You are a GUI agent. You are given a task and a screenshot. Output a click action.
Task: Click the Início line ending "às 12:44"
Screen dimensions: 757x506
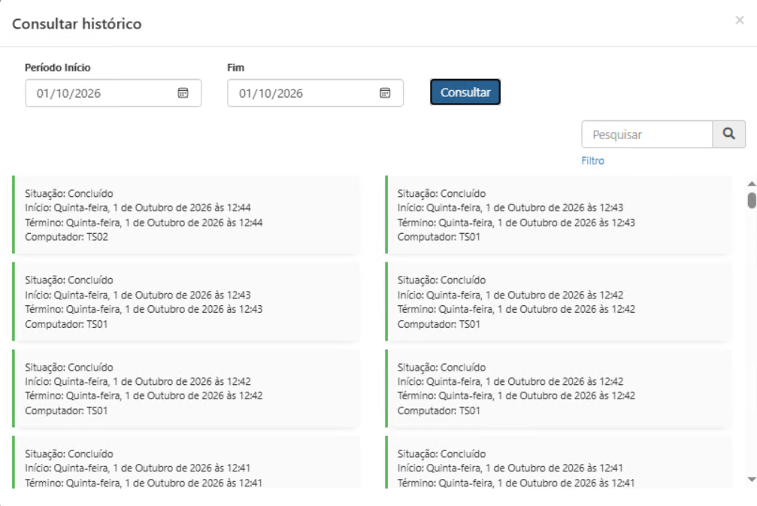pyautogui.click(x=138, y=208)
